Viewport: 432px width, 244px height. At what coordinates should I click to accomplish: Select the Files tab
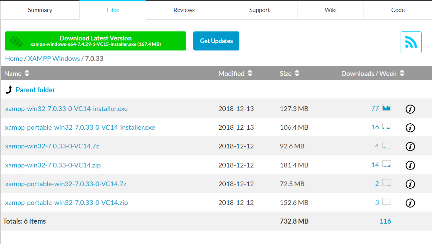[113, 10]
